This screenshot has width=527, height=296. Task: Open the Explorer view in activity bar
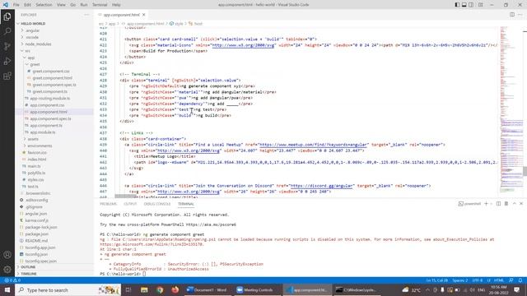click(x=7, y=16)
